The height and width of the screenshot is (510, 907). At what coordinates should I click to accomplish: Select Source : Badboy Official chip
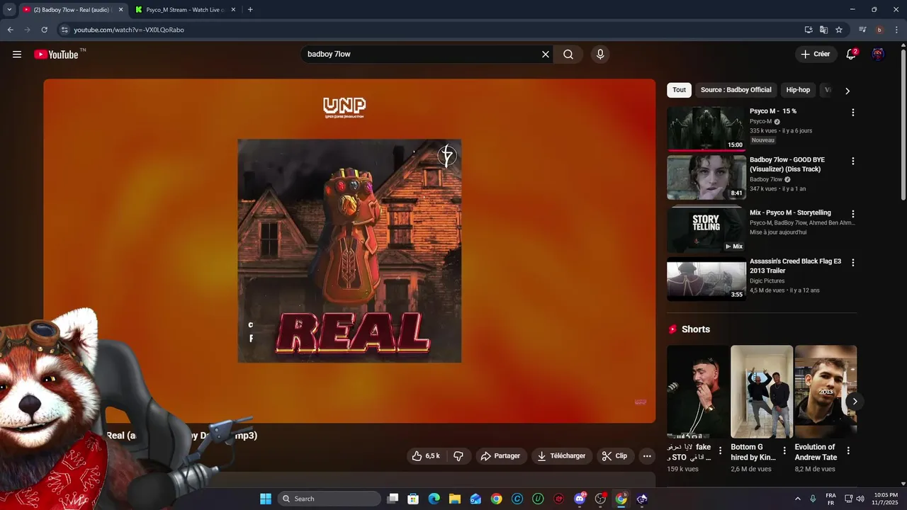coord(736,90)
